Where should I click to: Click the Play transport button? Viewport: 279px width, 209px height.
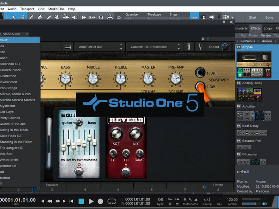tap(91, 201)
